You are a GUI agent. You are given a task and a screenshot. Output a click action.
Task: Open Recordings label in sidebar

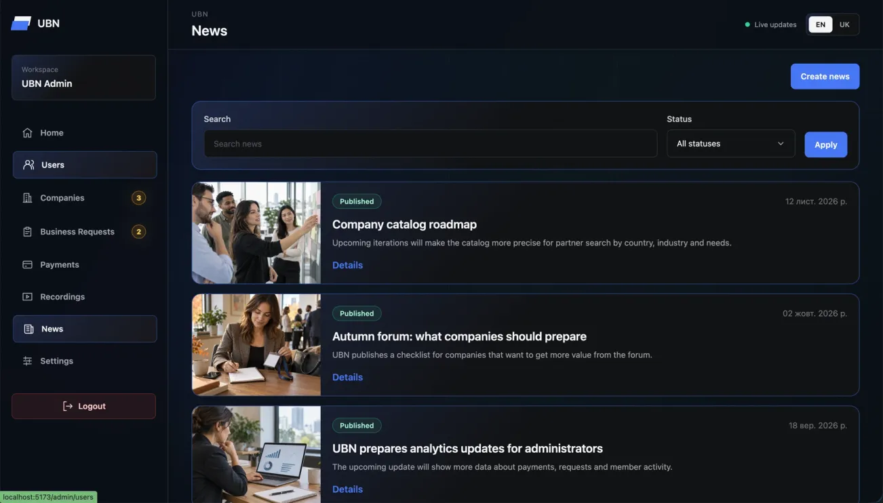[x=62, y=297]
